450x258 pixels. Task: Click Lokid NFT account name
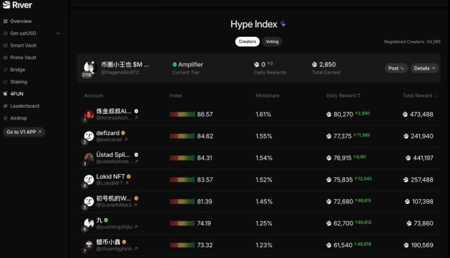point(110,176)
